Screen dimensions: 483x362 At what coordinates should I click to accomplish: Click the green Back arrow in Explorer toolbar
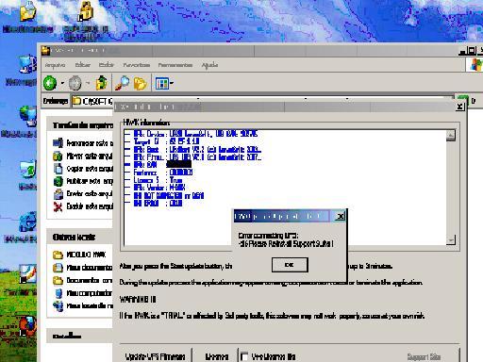tap(50, 83)
